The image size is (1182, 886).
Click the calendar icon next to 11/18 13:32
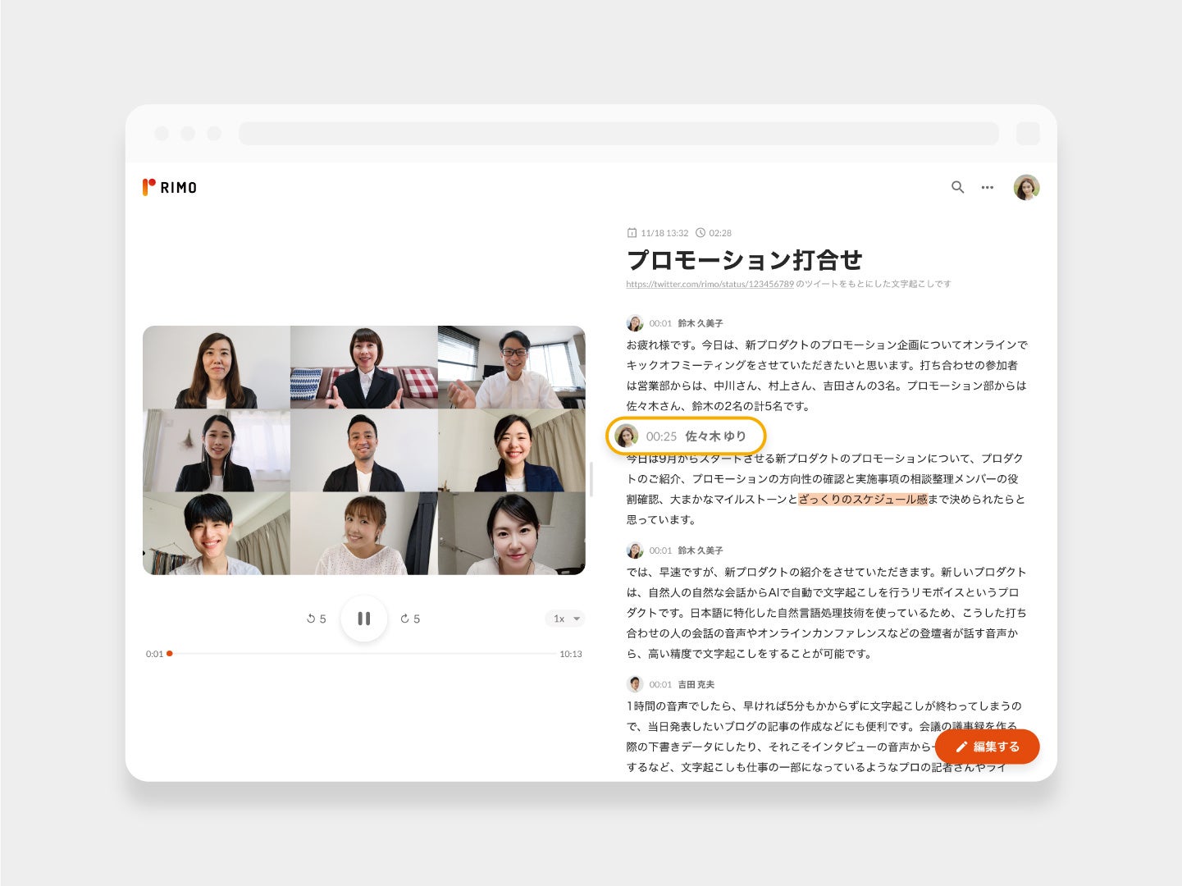(632, 233)
